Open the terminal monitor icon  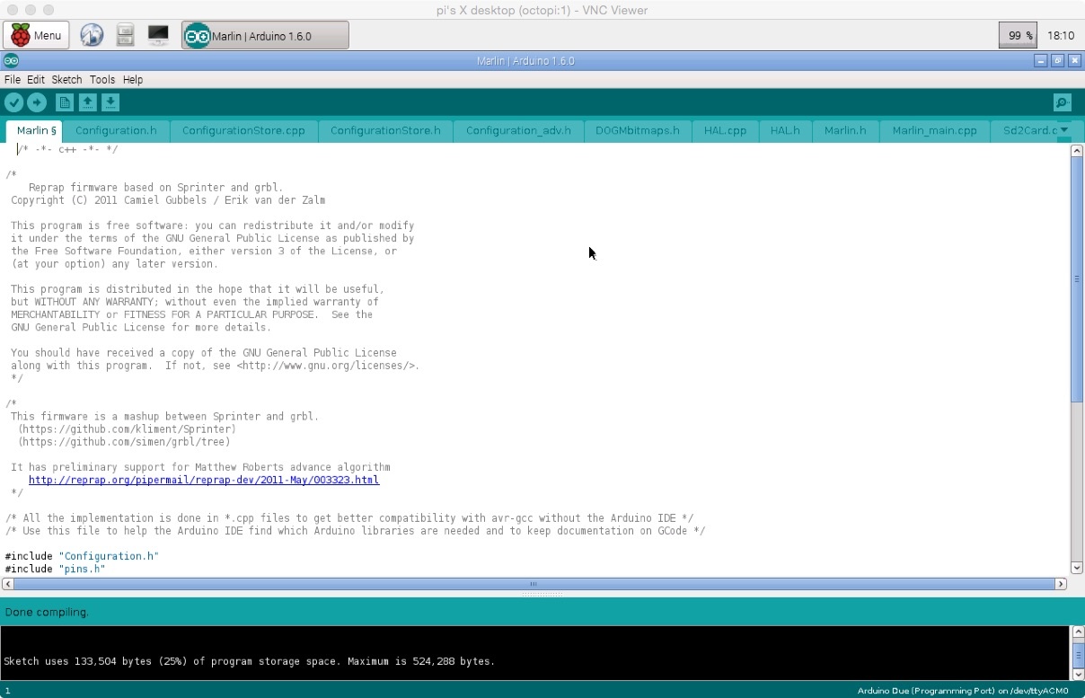coord(158,36)
